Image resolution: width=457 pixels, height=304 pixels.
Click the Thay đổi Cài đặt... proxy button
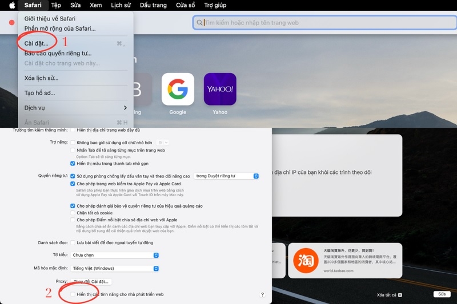click(91, 281)
